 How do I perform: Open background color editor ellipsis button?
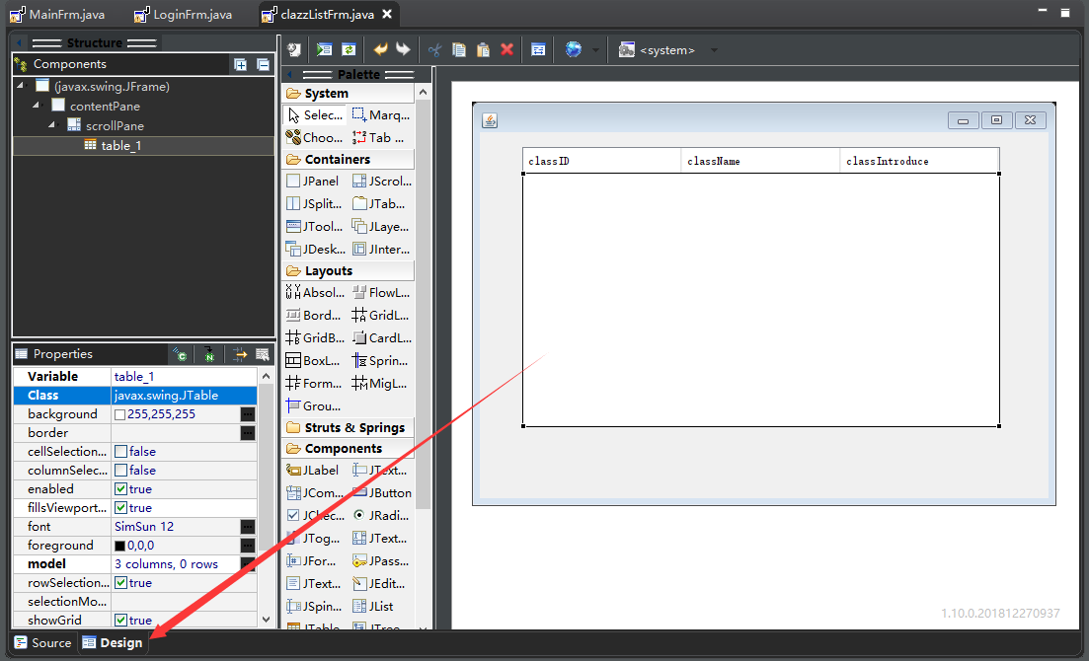[247, 413]
